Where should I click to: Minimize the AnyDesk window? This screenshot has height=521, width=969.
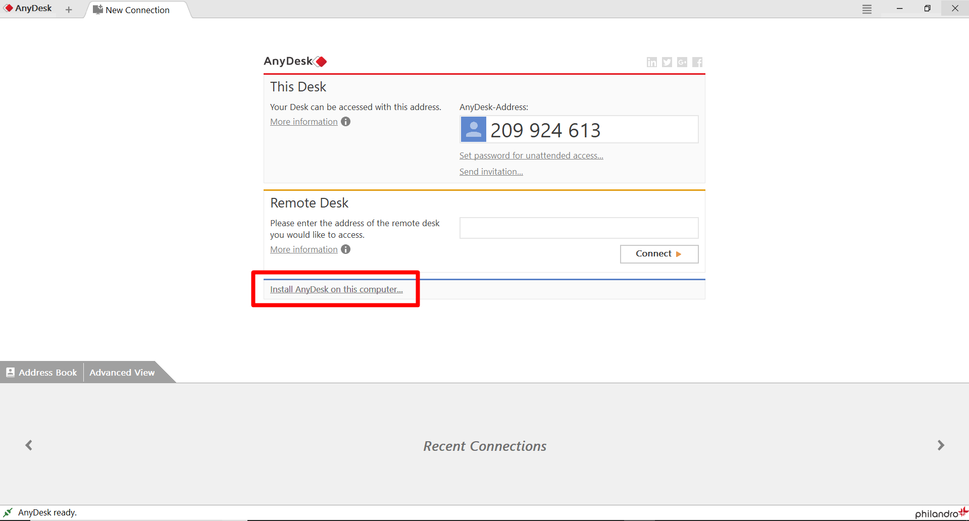pyautogui.click(x=899, y=9)
